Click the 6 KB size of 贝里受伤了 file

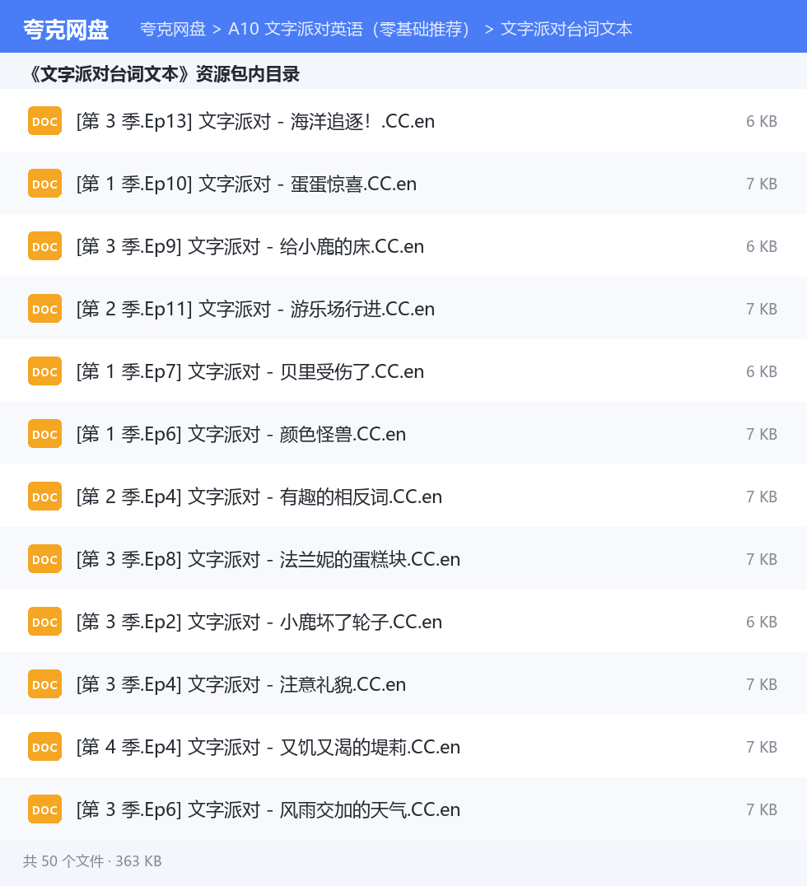[761, 371]
